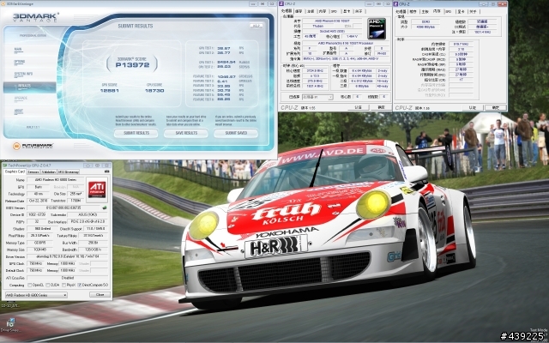
Task: Toggle the PhysX checkbox in GPU-Z
Action: coord(63,286)
